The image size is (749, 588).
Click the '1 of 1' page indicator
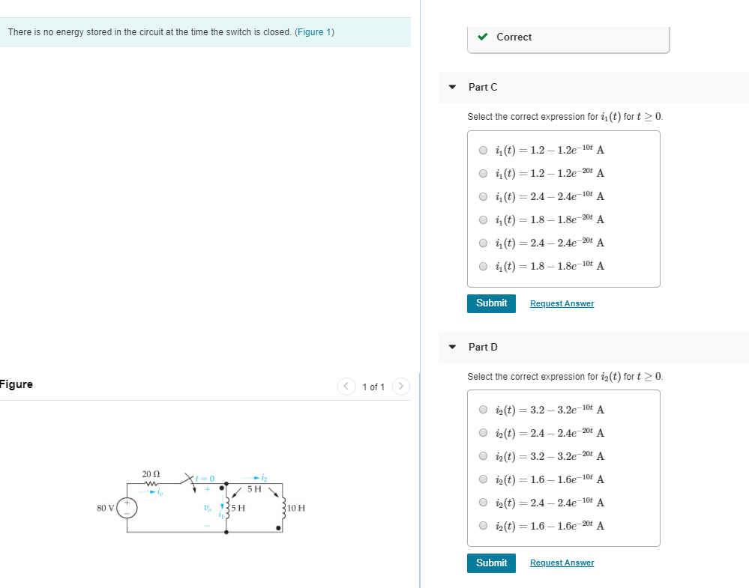click(x=373, y=387)
